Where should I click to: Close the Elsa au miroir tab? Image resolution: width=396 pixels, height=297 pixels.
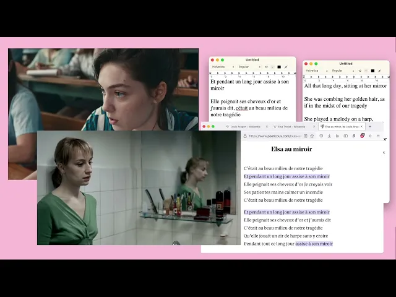361,126
